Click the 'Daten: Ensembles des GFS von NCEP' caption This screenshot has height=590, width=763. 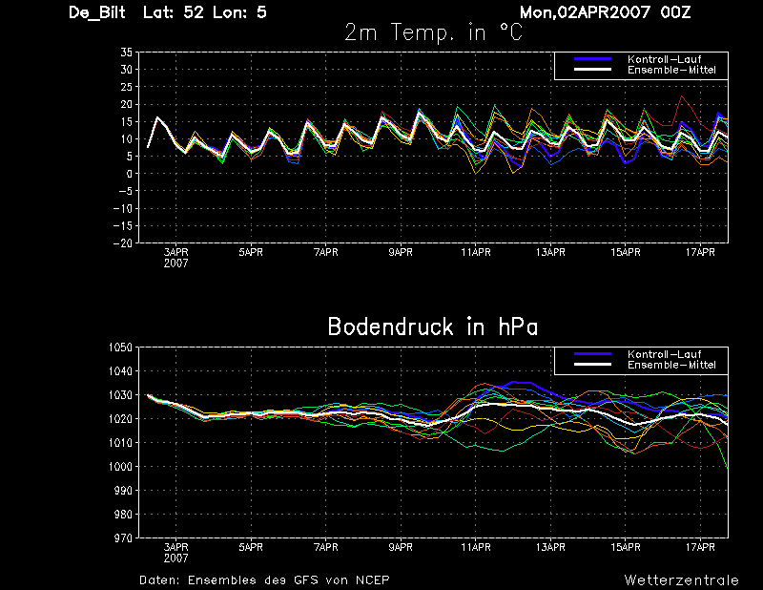tap(264, 580)
